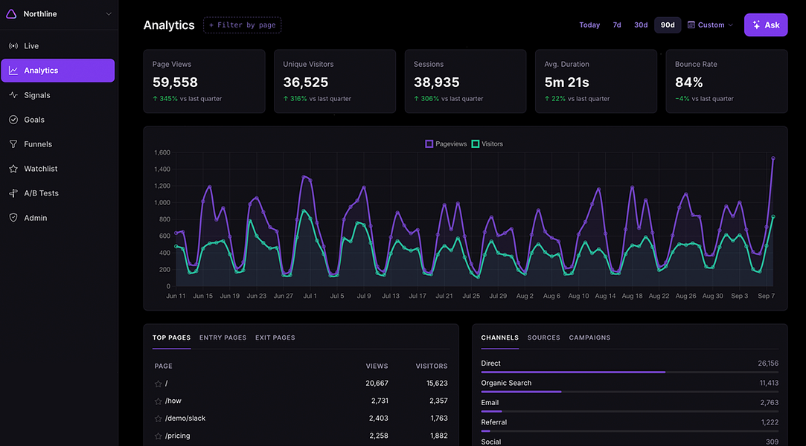Select the Funnels filter icon
Viewport: 806px width, 446px height.
13,144
